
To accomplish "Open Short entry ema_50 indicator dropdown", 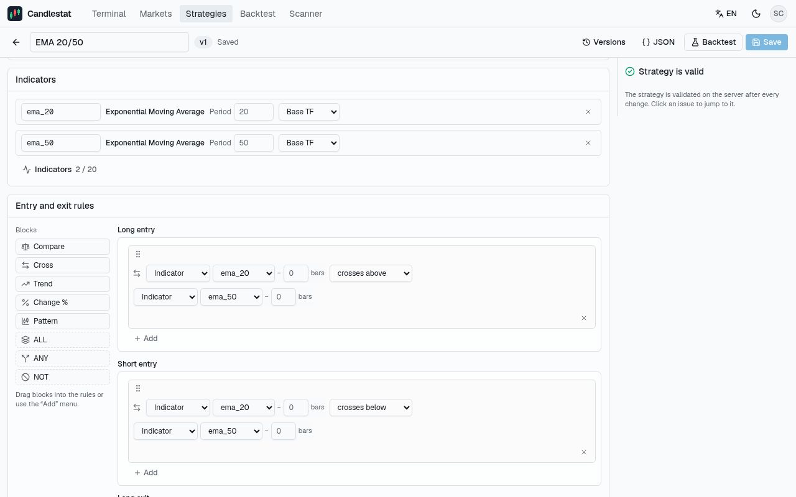I will pyautogui.click(x=231, y=431).
